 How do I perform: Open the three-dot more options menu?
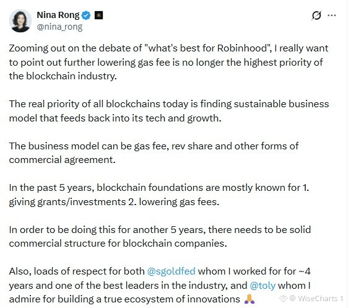click(332, 15)
